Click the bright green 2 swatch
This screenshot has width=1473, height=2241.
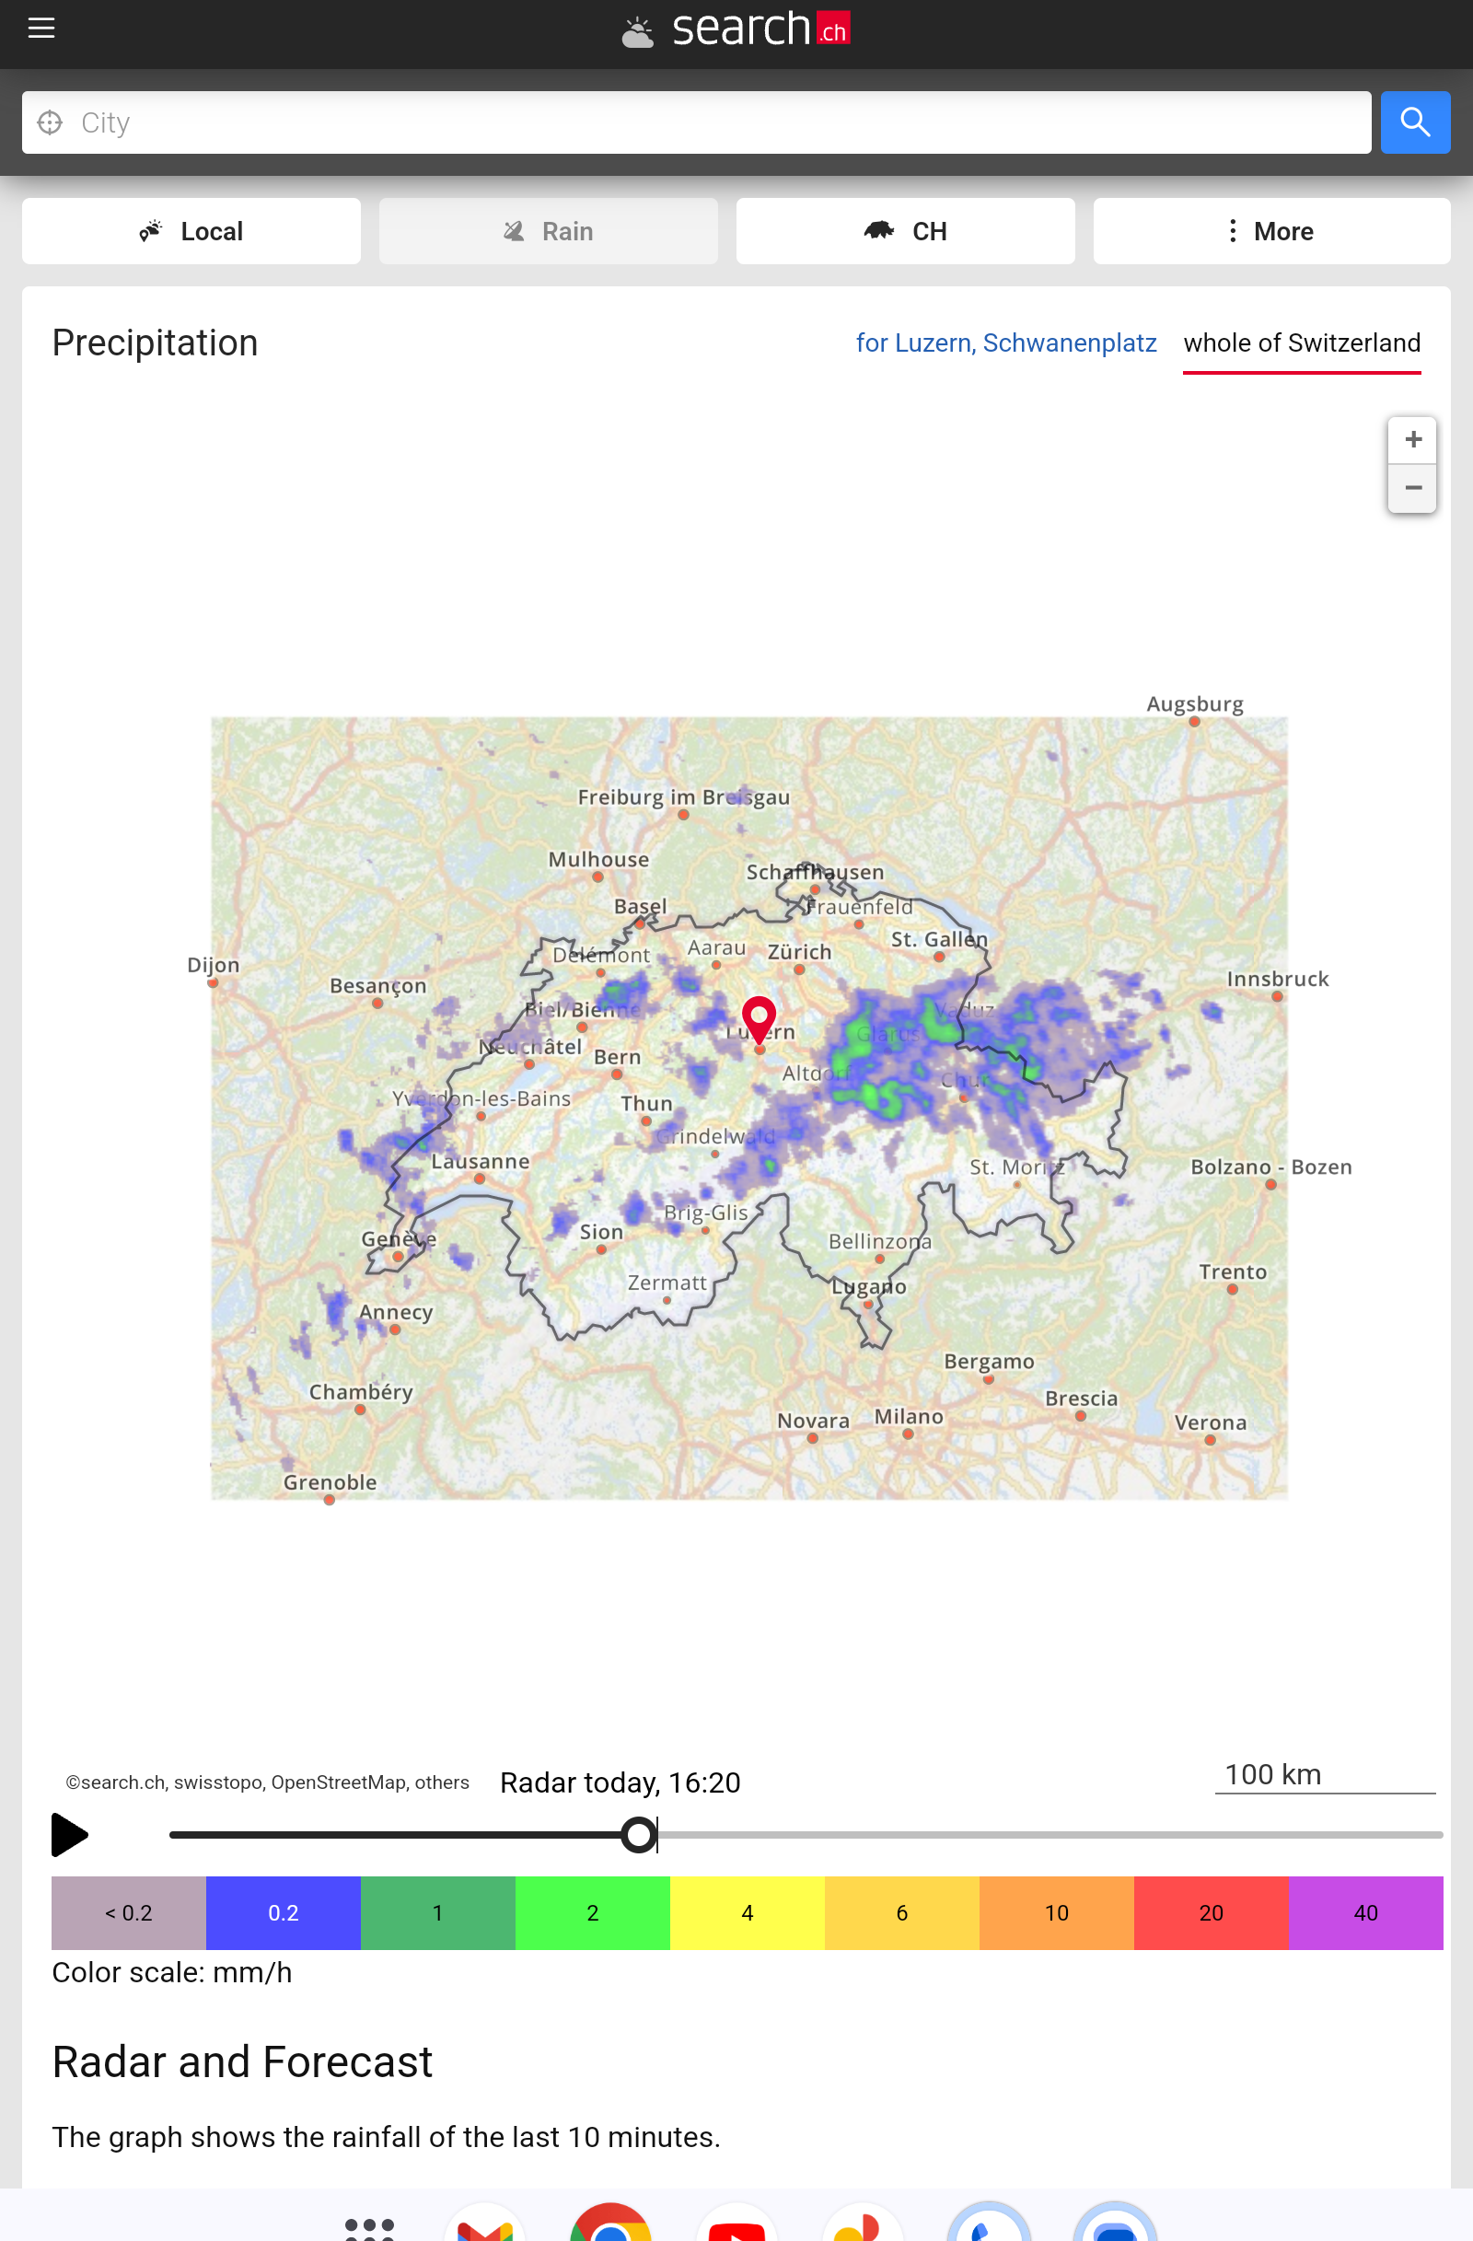(593, 1912)
